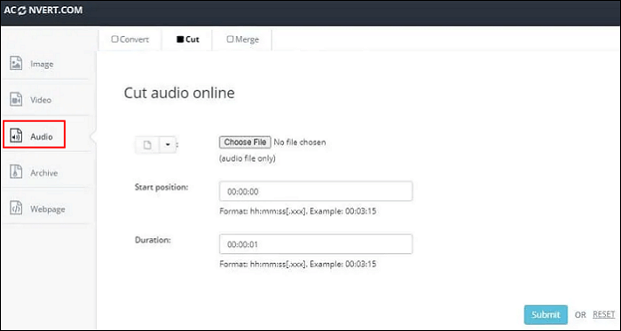This screenshot has width=621, height=331.
Task: Click the local file source icon button
Action: tap(147, 145)
